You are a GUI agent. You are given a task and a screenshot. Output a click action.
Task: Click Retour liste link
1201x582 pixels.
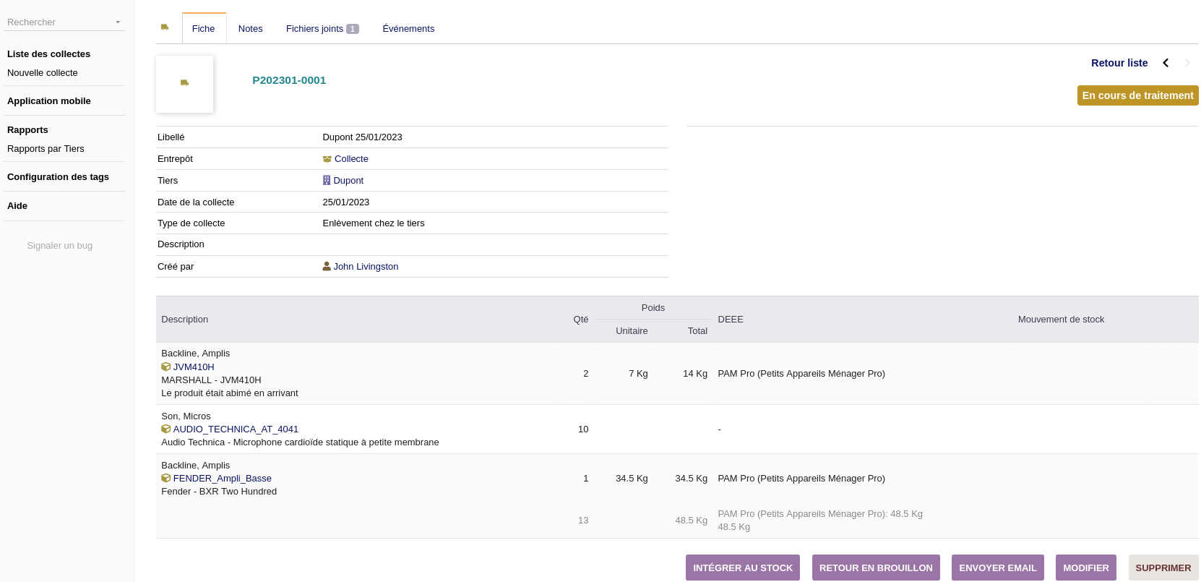coord(1119,63)
